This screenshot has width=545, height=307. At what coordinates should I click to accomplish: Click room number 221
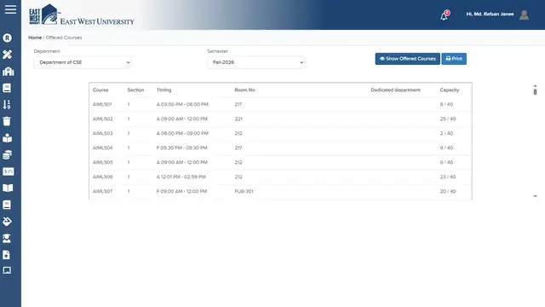[238, 119]
